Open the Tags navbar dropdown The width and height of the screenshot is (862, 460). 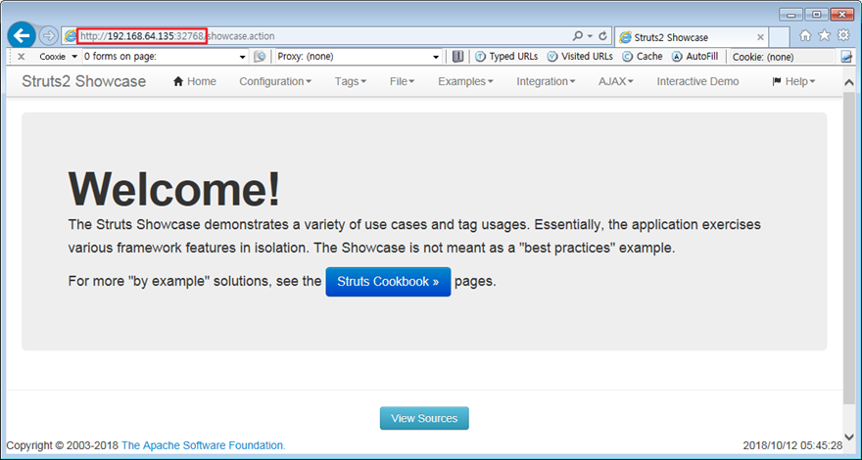pyautogui.click(x=351, y=81)
